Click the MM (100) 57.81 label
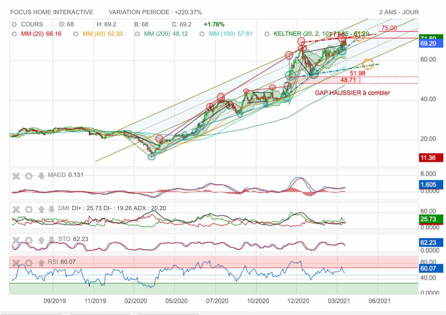 tap(231, 34)
